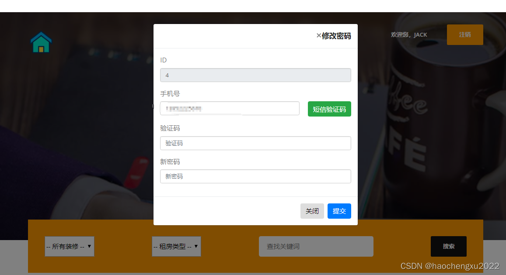506x275 pixels.
Task: Click the 注销 logout button
Action: [x=465, y=34]
